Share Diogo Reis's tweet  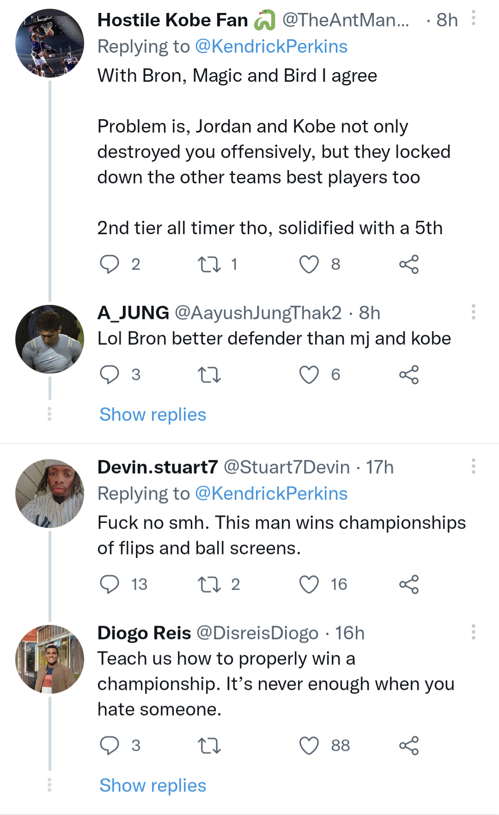click(409, 746)
